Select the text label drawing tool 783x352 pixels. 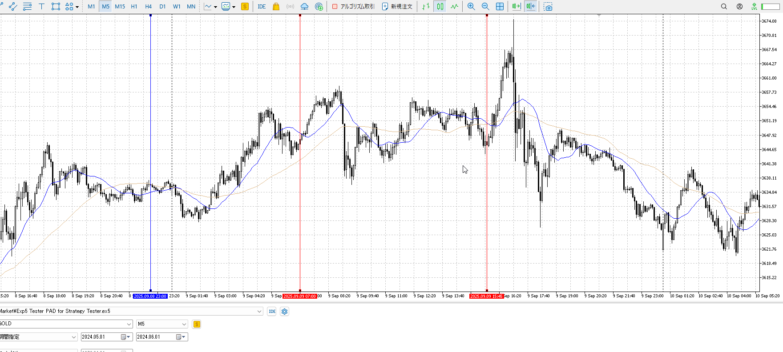[x=41, y=7]
